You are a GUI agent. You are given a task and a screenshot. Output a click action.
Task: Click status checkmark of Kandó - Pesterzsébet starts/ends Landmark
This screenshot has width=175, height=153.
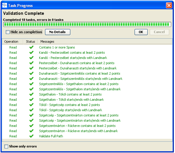point(31,58)
